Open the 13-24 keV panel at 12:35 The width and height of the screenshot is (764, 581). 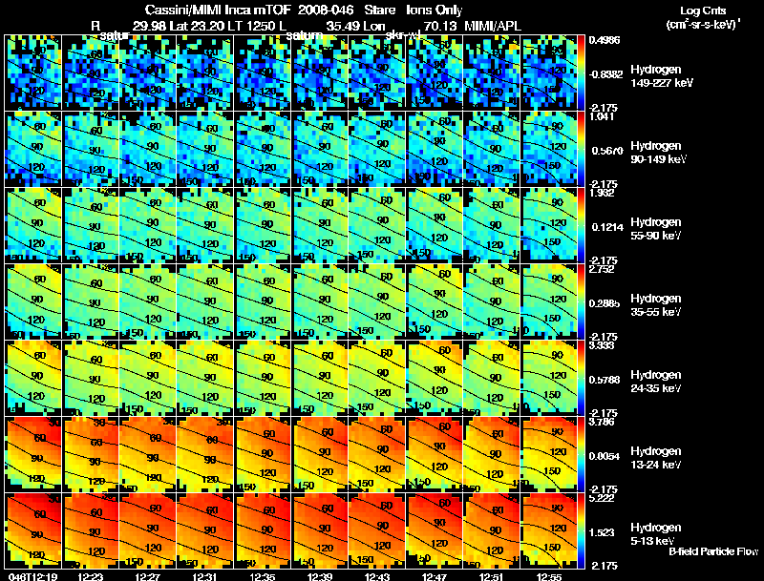click(x=263, y=454)
